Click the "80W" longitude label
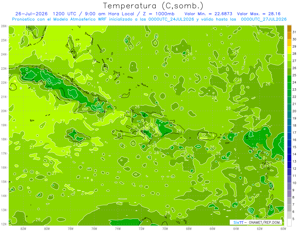 click(47, 228)
